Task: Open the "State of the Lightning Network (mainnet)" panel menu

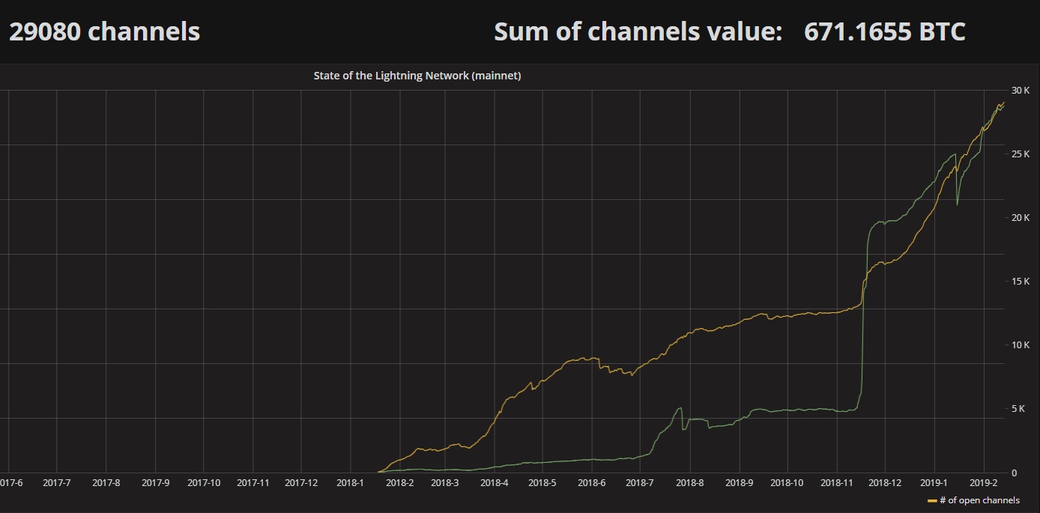Action: coord(417,75)
